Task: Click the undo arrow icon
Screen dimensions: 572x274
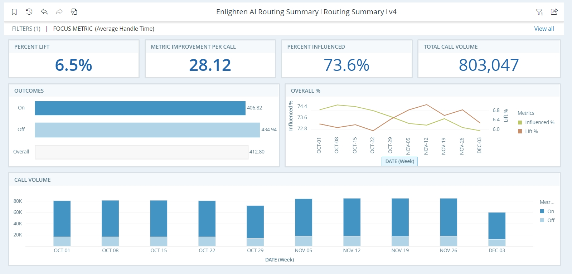Action: click(44, 12)
